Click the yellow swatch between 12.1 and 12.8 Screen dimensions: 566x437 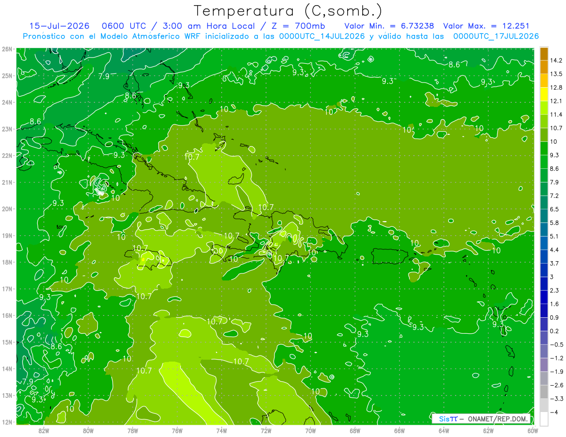(x=544, y=94)
